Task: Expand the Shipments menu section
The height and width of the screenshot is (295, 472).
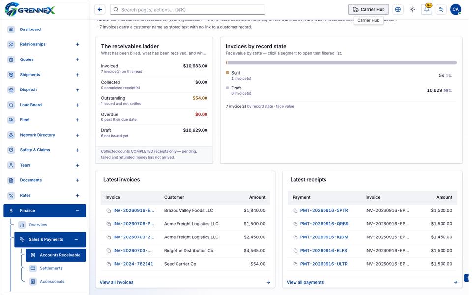Action: click(77, 75)
